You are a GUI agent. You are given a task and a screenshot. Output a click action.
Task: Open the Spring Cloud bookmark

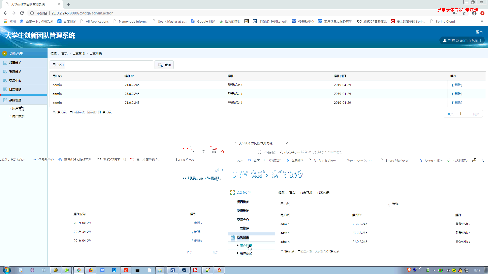point(443,21)
